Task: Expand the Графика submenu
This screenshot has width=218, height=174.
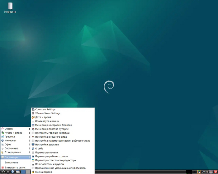Action: 16,136
